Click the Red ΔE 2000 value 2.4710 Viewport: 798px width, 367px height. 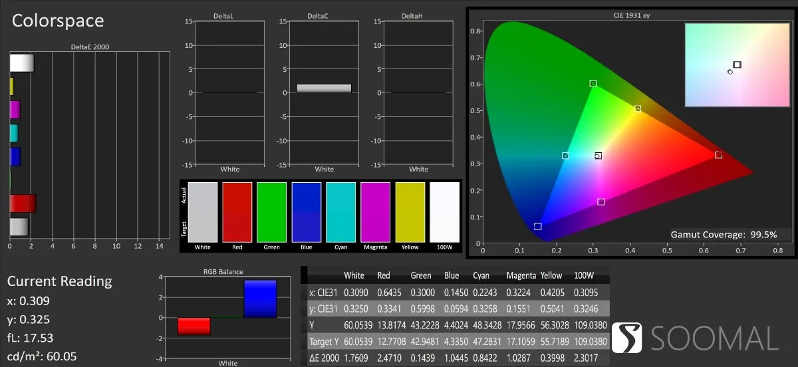(389, 358)
